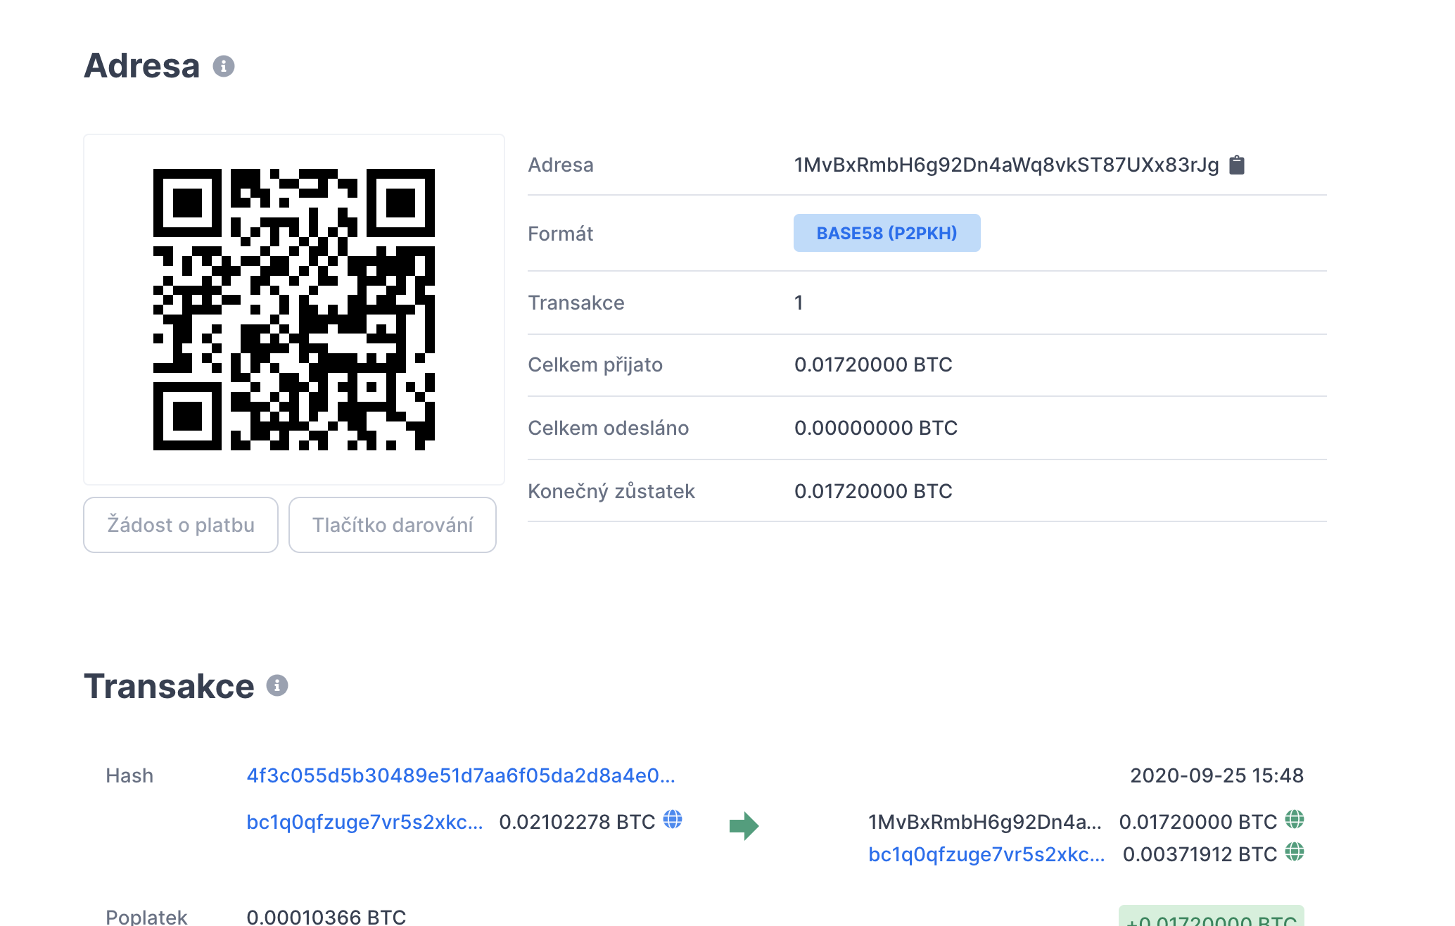1455x926 pixels.
Task: Click the transaction timestamp 2020-09-25 15:48
Action: click(1216, 775)
